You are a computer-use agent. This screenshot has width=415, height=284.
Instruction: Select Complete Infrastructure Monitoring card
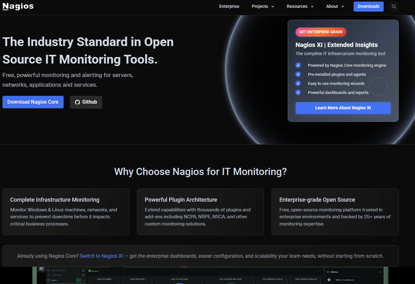(x=66, y=212)
